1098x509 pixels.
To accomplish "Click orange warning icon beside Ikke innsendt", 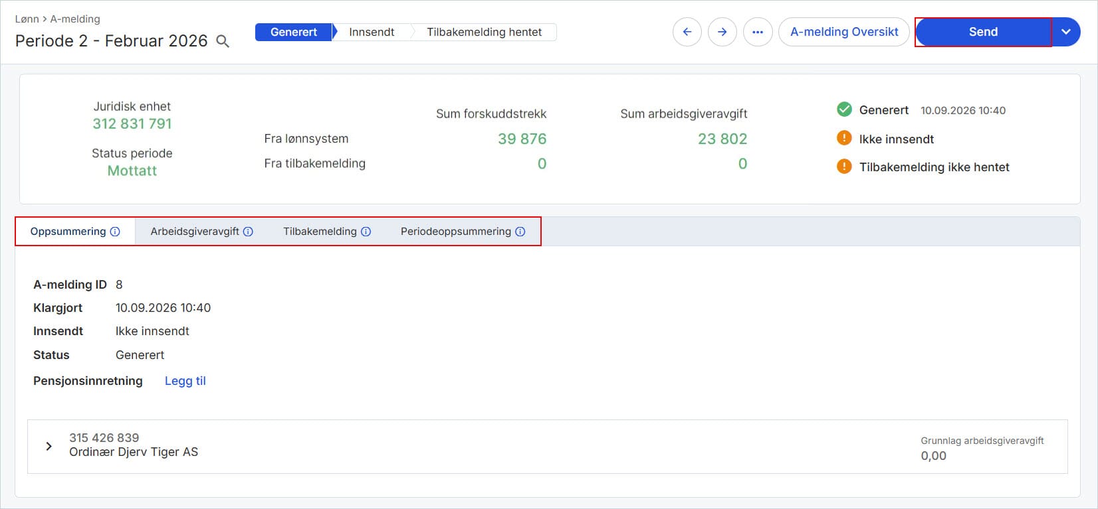I will 844,138.
